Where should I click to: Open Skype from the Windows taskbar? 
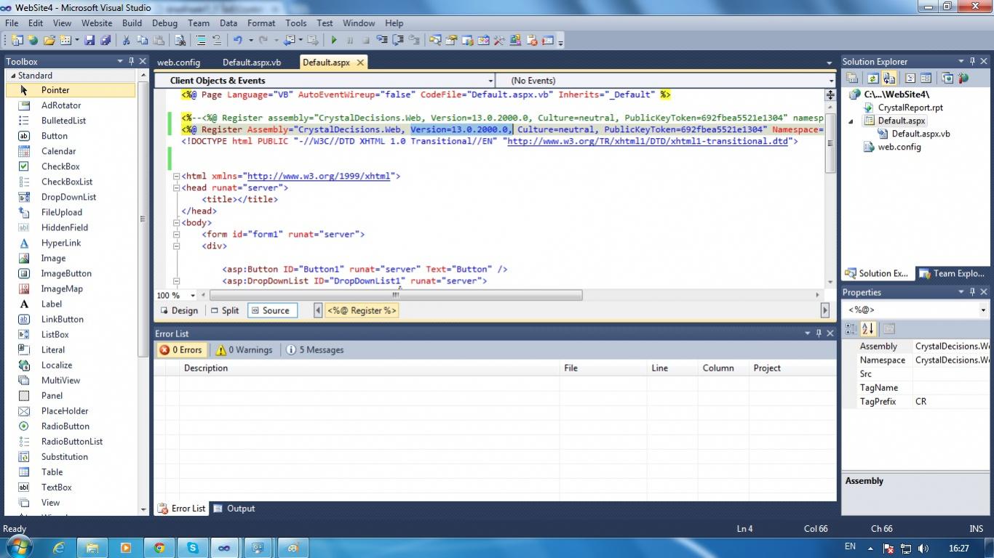[192, 548]
